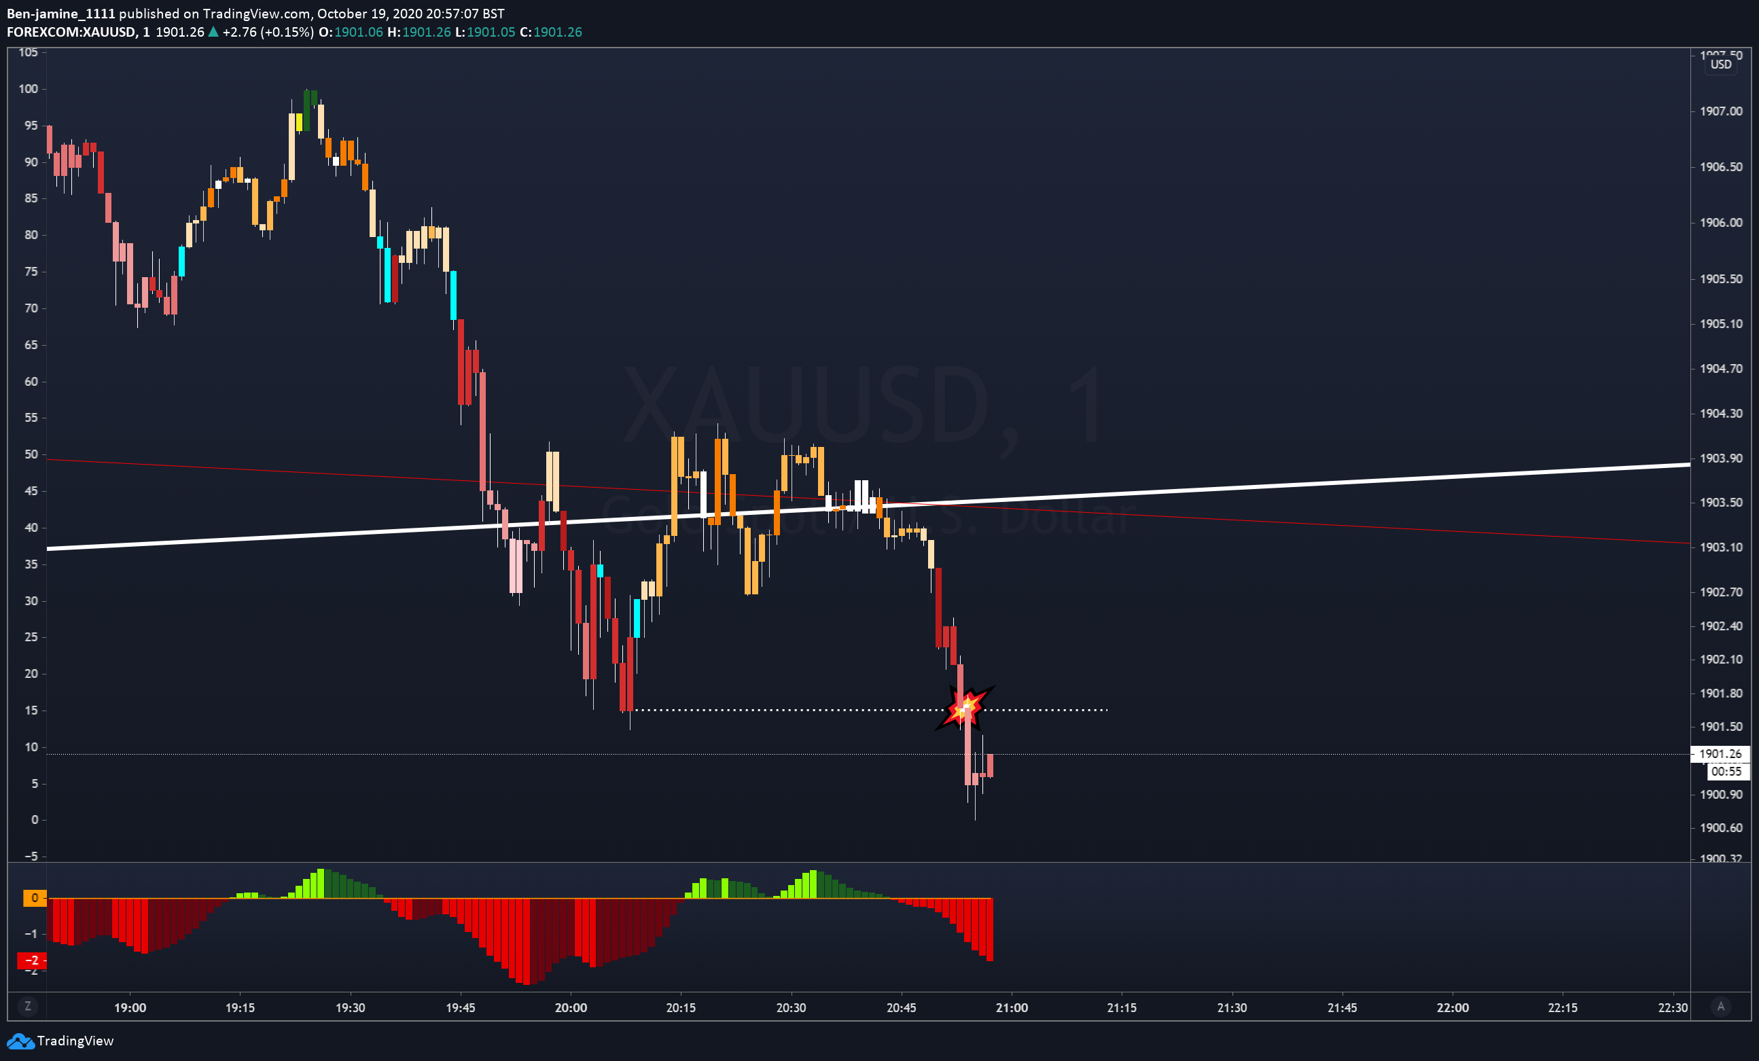Click the low value L:1901.05

[x=484, y=32]
